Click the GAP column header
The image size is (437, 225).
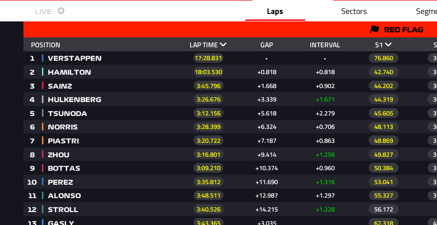click(267, 45)
